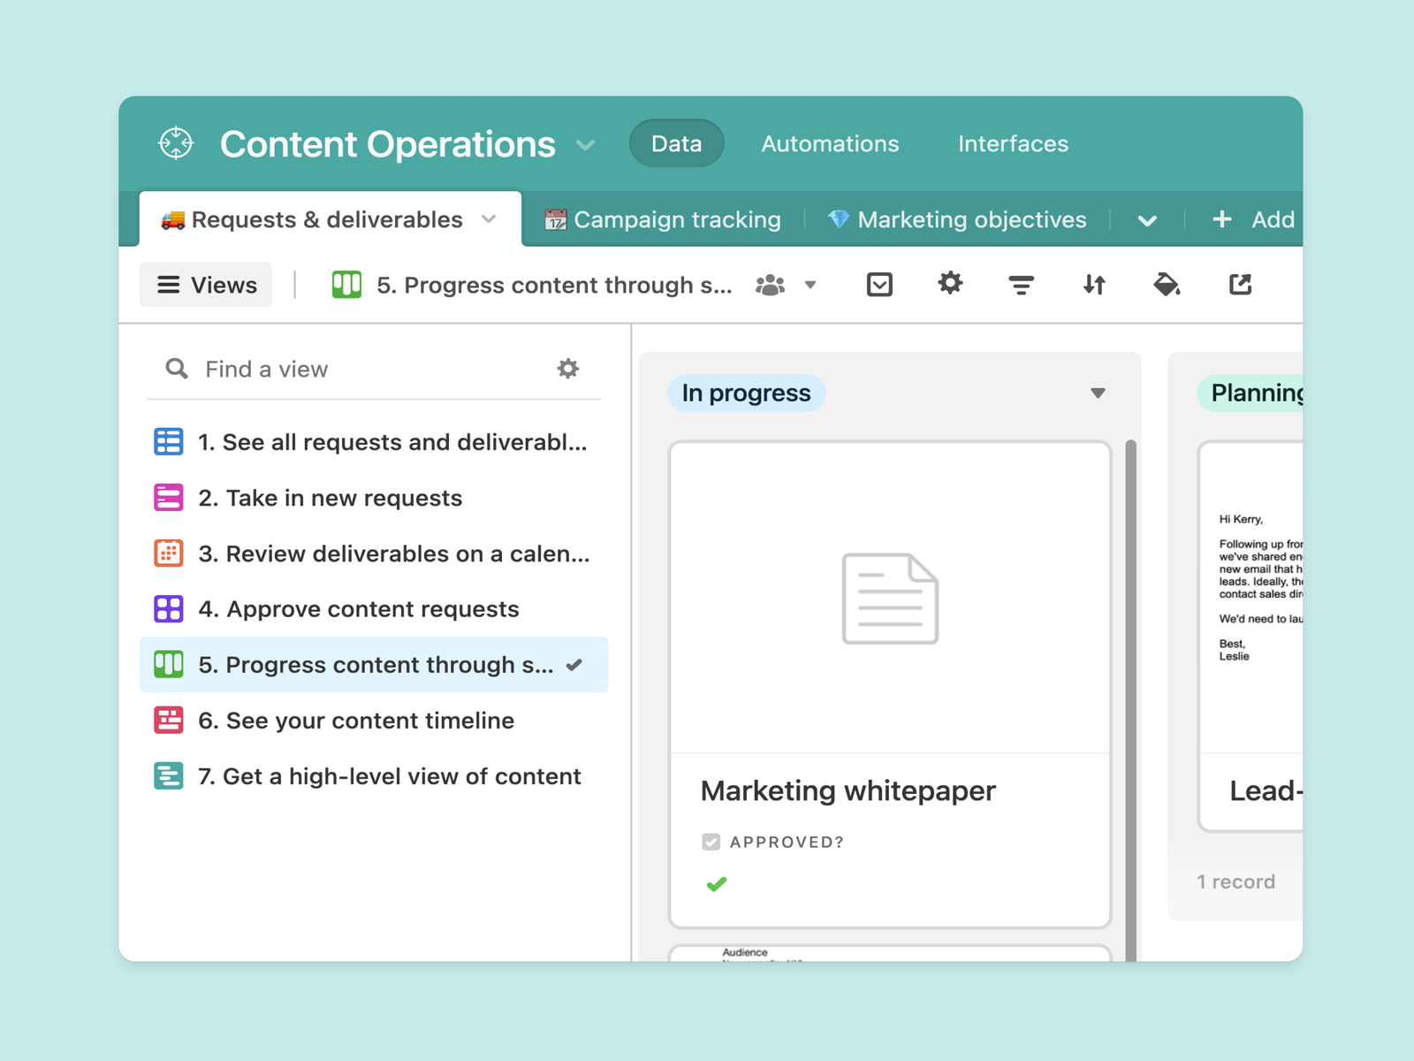Screen dimensions: 1414x1061
Task: Open the Color paint bucket icon
Action: click(x=1167, y=285)
